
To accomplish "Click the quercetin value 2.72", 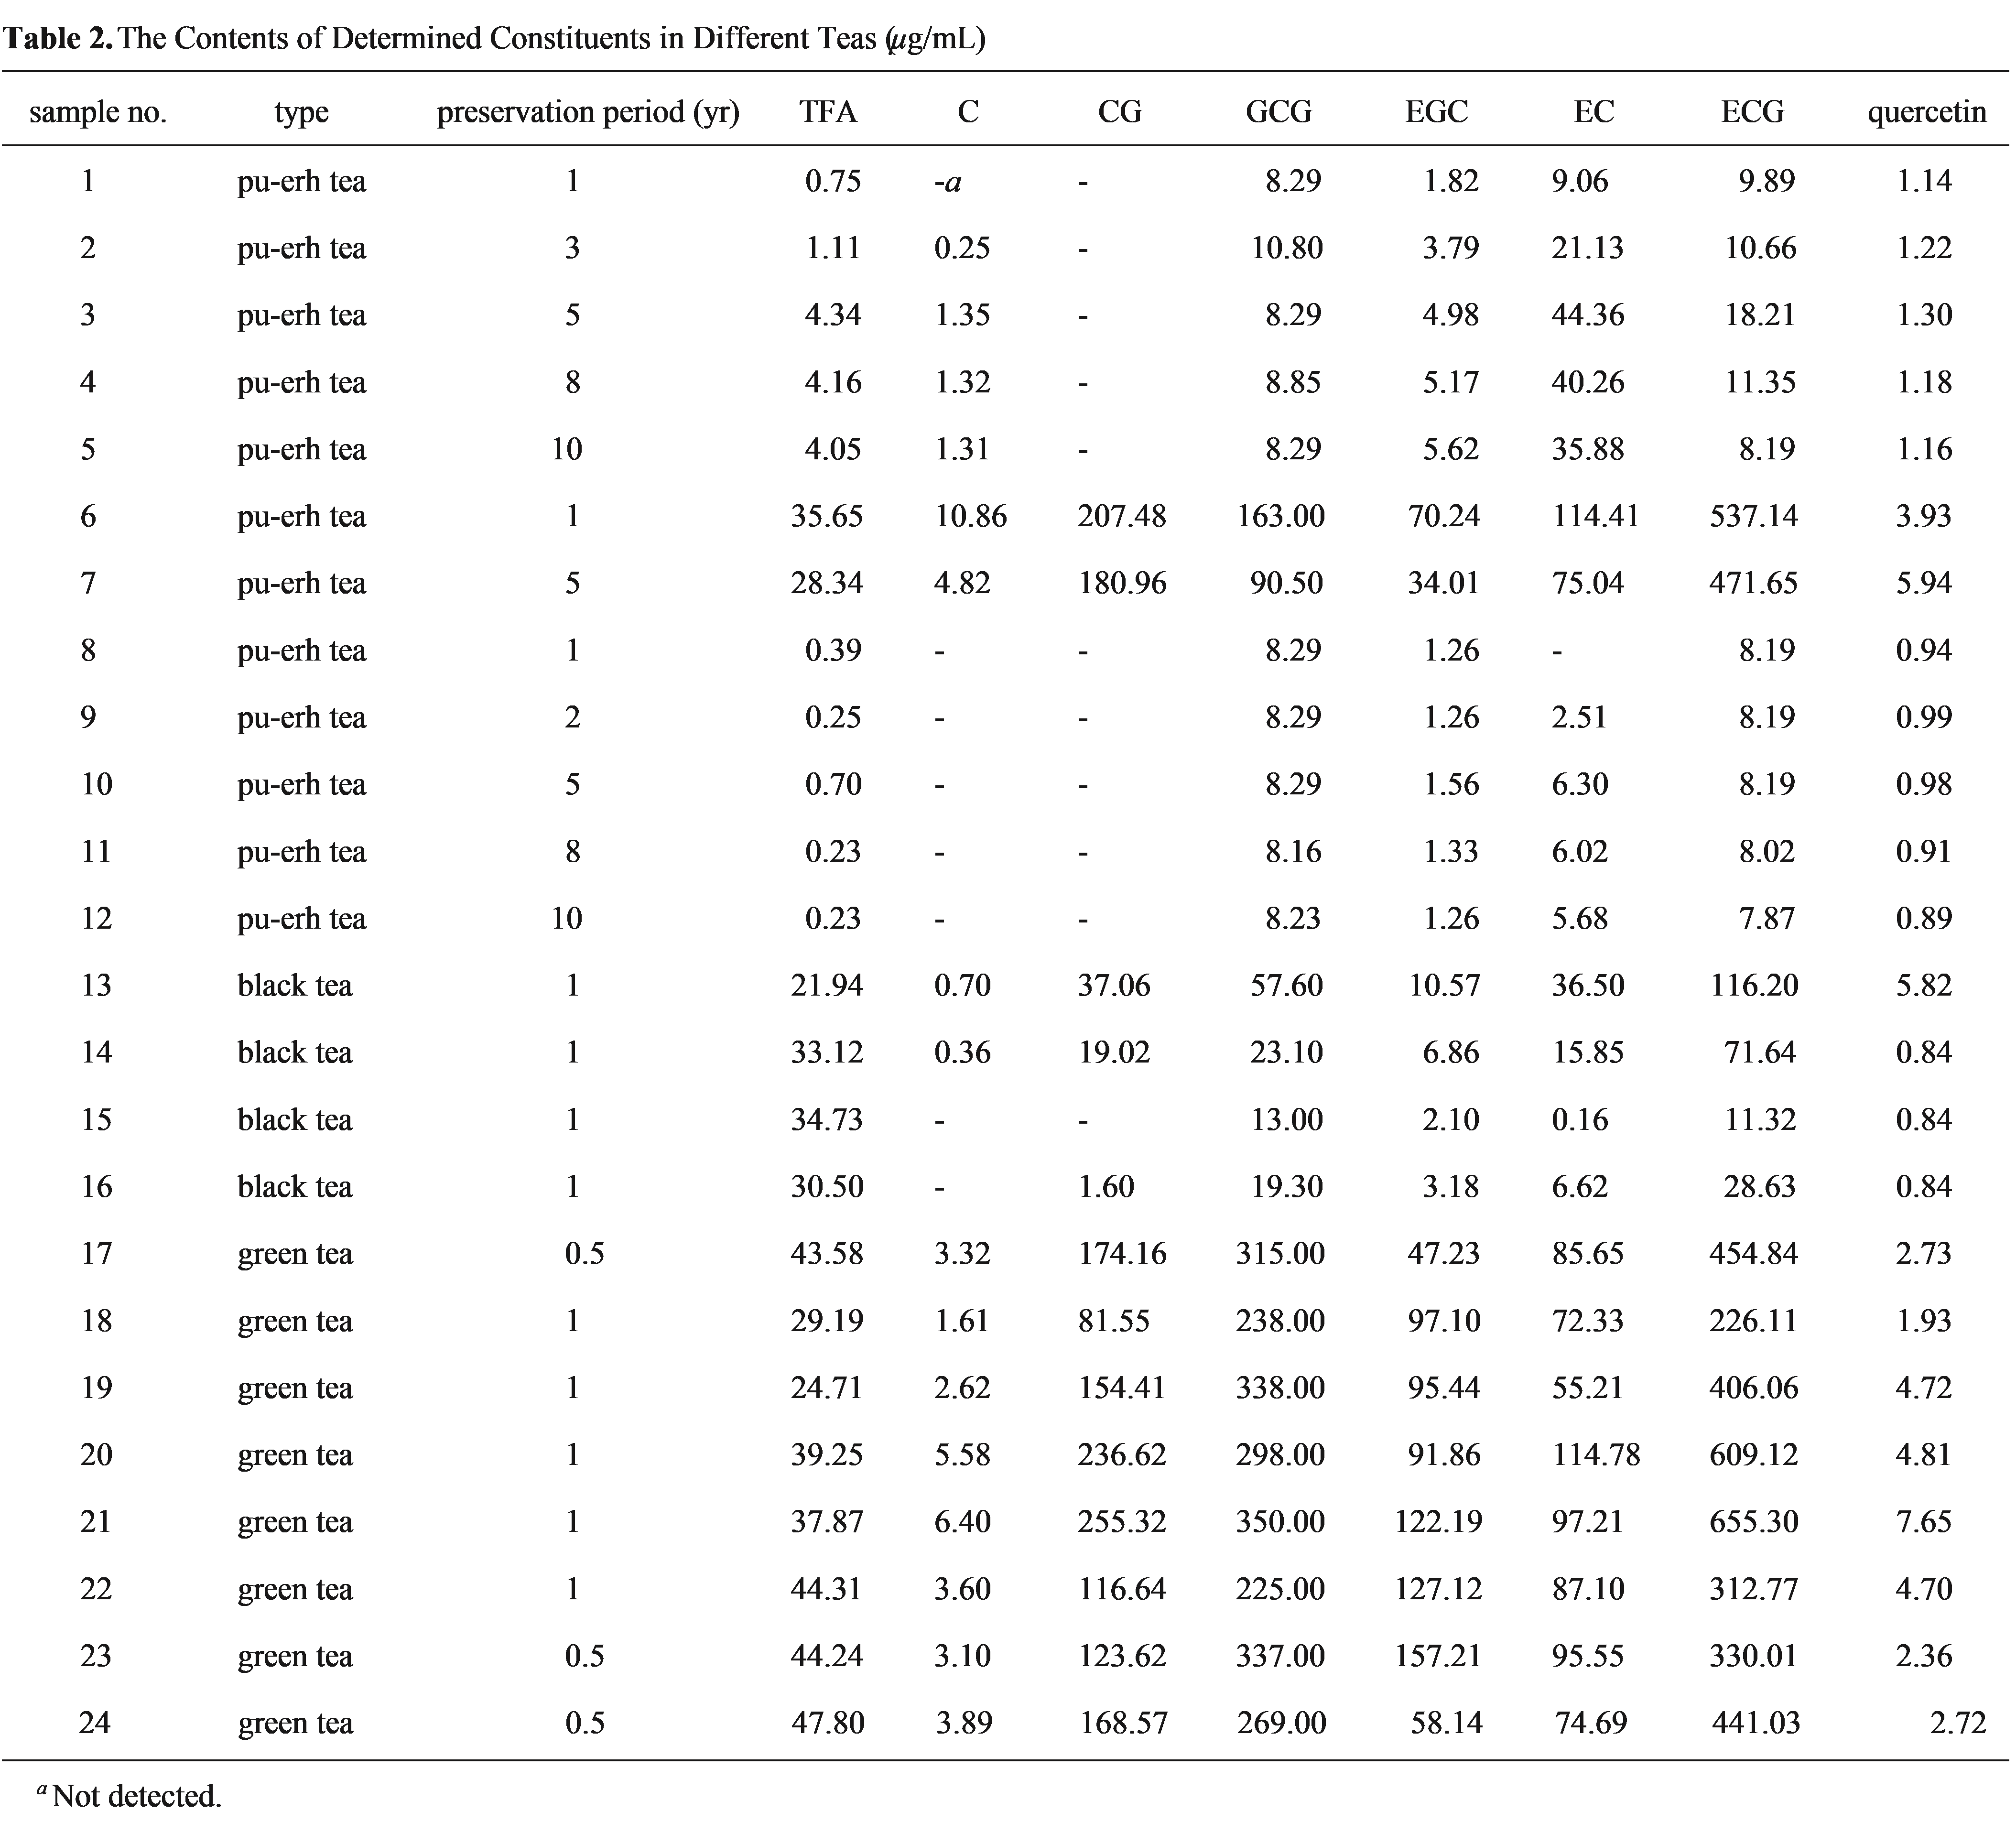I will pyautogui.click(x=1958, y=1723).
